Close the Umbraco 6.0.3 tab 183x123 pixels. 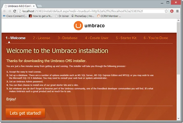coord(34,6)
